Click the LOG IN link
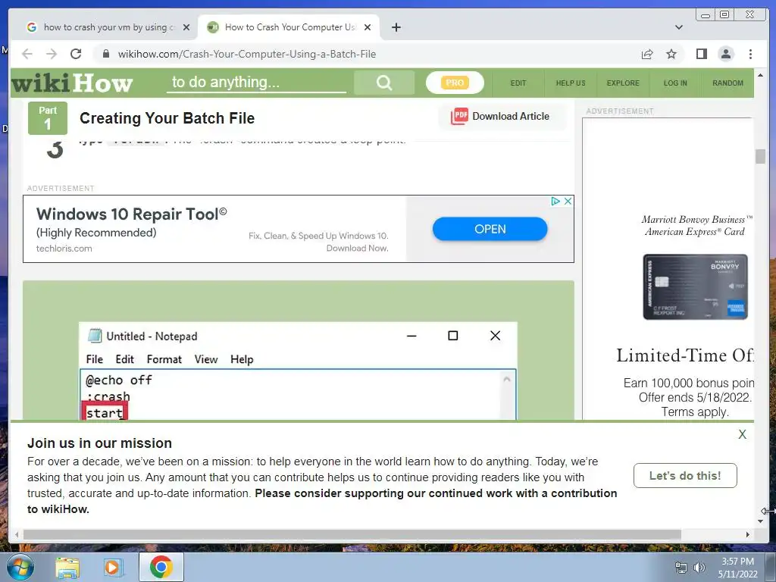776x582 pixels. 675,83
